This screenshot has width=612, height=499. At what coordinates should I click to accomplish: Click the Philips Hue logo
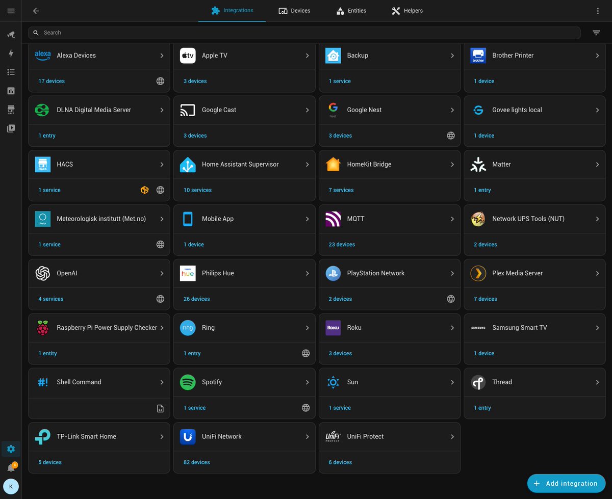[188, 273]
